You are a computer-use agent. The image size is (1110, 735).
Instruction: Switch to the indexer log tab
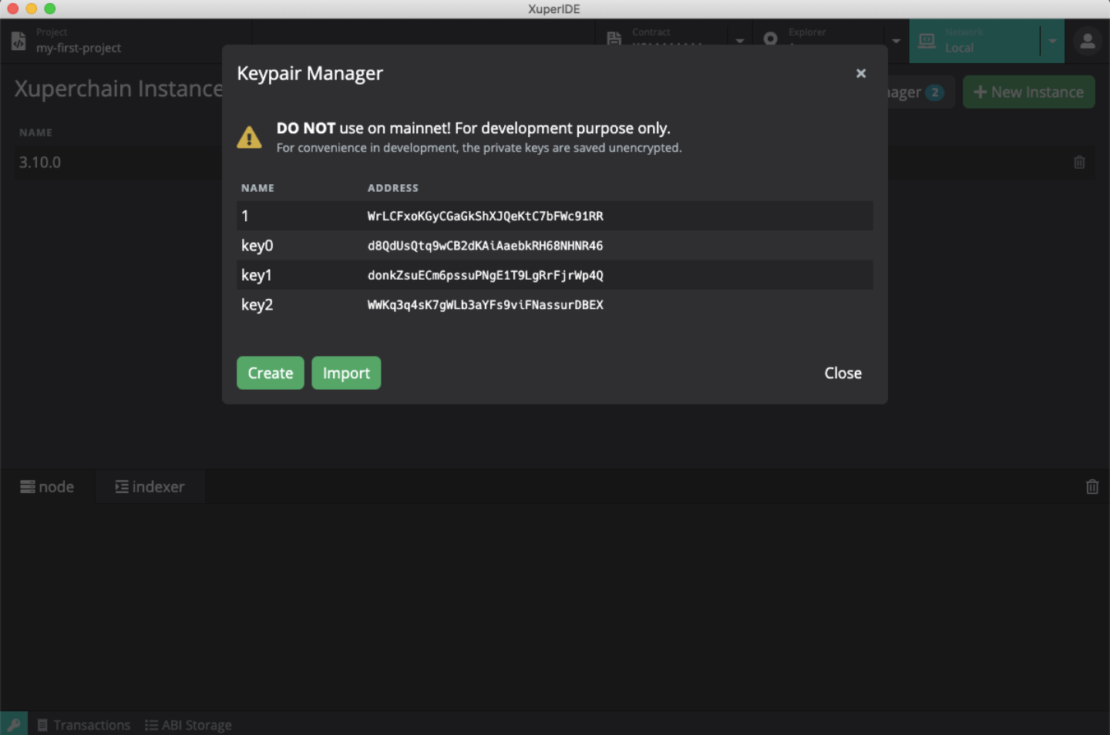(x=150, y=487)
